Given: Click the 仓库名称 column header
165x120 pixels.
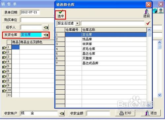Looking at the screenshot, I should pos(114,30).
